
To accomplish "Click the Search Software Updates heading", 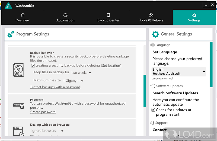I will pos(175,93).
